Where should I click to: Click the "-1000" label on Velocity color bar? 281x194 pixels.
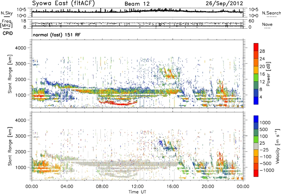[267, 170]
